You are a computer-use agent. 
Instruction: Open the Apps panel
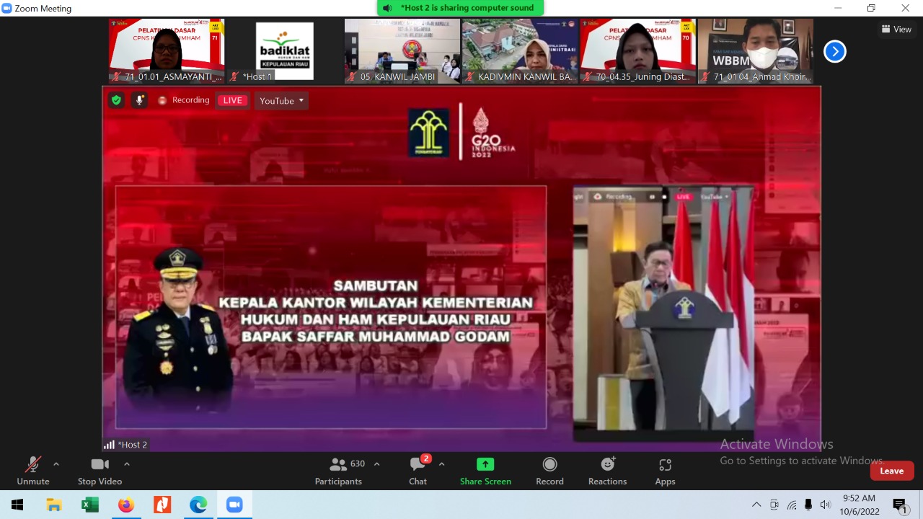pos(665,471)
